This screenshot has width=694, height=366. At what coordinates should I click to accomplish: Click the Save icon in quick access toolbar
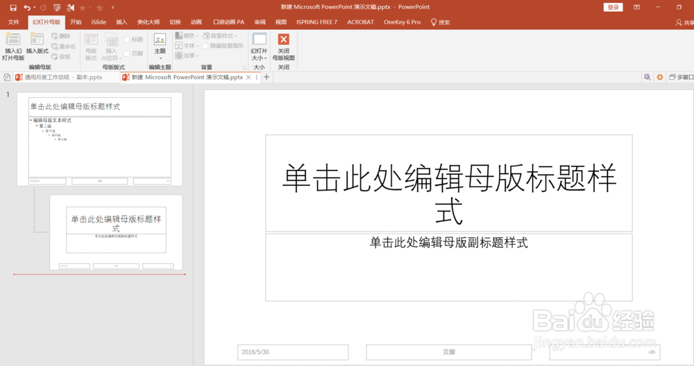click(13, 8)
